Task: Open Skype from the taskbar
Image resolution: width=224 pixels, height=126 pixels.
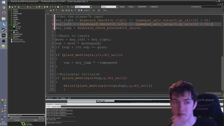Action: (x=3, y=24)
